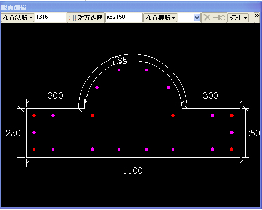Click the 对齐纵筋 align icon

(x=72, y=18)
